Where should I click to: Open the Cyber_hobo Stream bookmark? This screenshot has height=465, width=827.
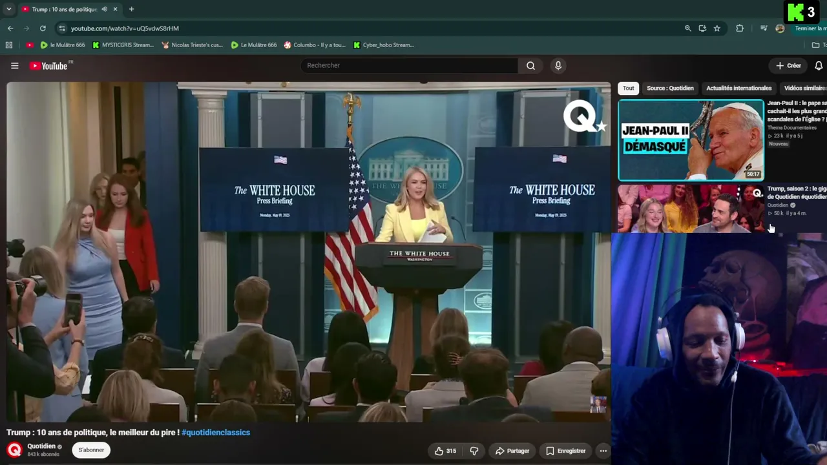[x=383, y=45]
